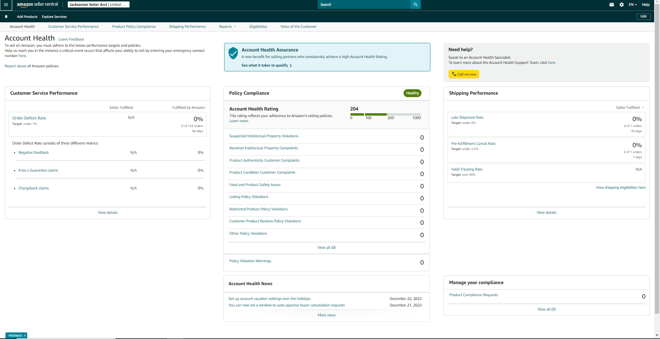Open the Product Policy Compliance tab
The width and height of the screenshot is (660, 339).
(x=134, y=26)
